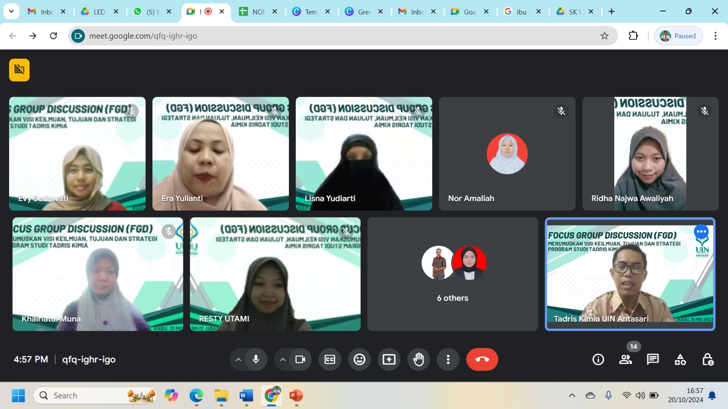The height and width of the screenshot is (409, 728).
Task: Raise hand in the meeting
Action: (x=419, y=359)
